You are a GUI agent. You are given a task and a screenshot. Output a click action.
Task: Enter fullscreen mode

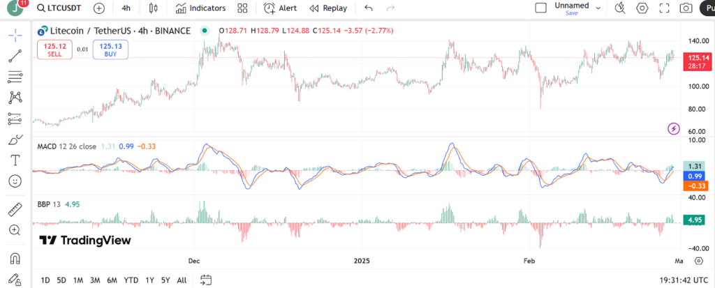(664, 8)
